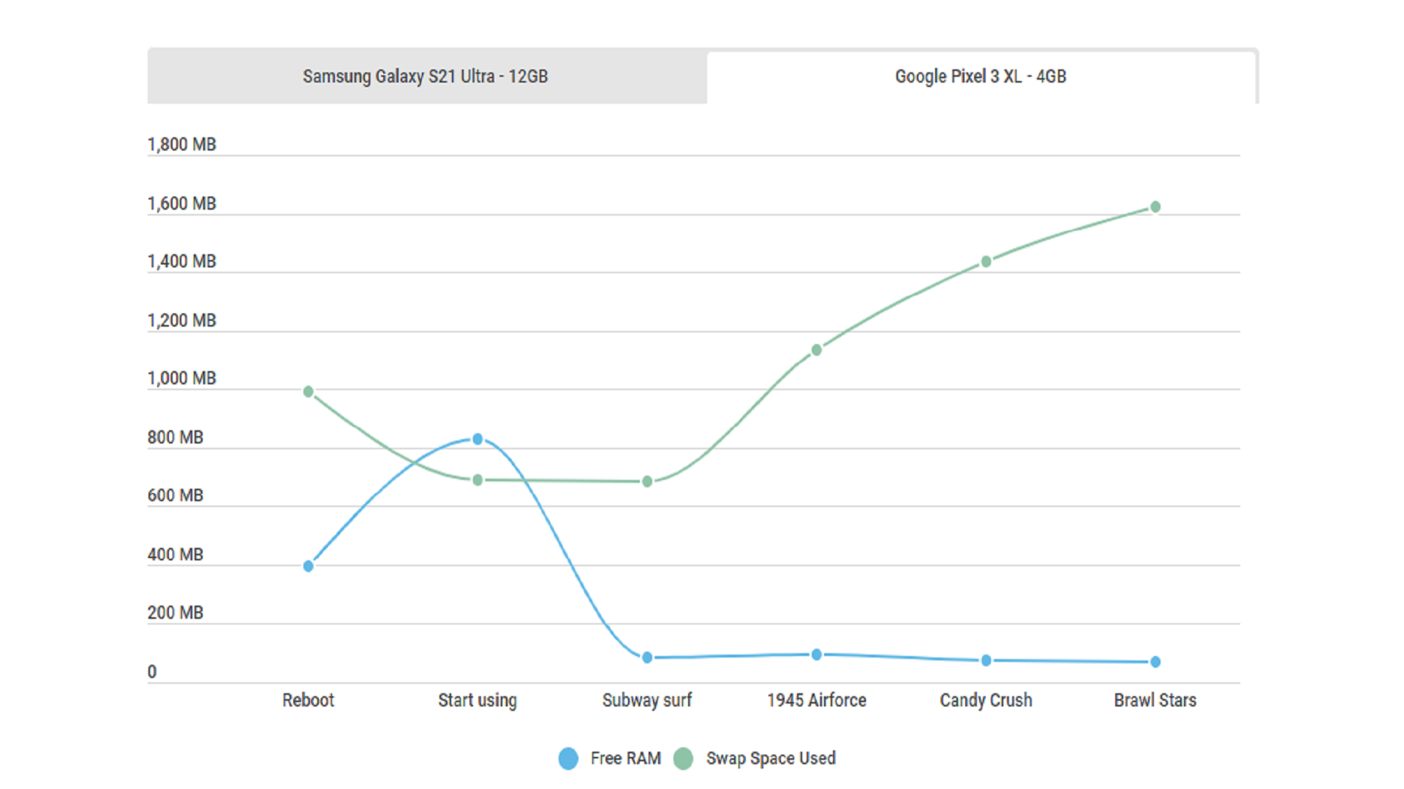
Task: Click Swap Space point at 1945 Airforce
Action: (817, 350)
